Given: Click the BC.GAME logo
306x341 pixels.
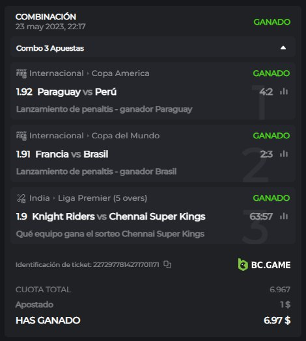Looking at the screenshot, I should (x=264, y=264).
